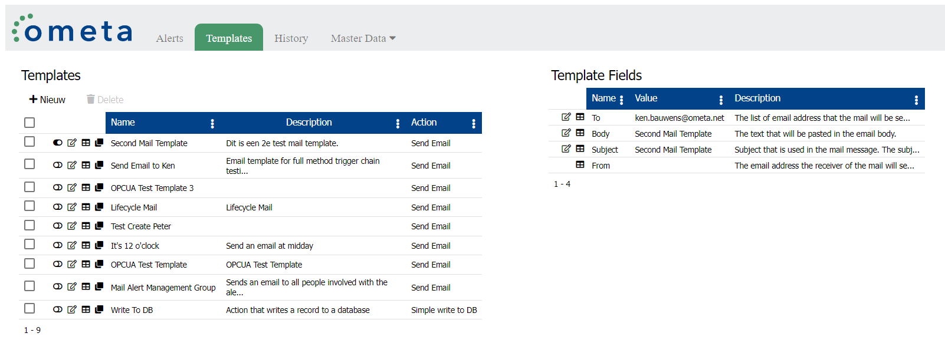Select the OPCUA Test Template 3 checkbox
The height and width of the screenshot is (356, 945).
tap(29, 187)
